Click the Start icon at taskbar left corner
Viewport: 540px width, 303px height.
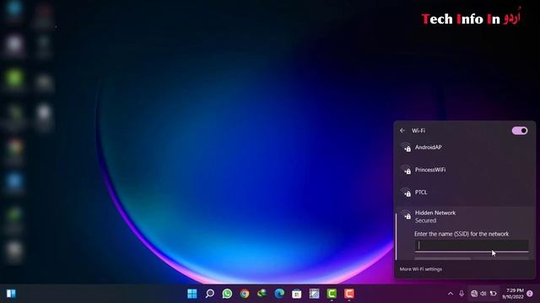[11, 294]
